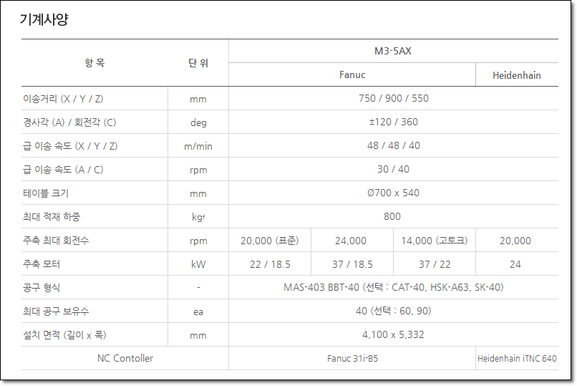Select the 4,100 x 5,332 footprint value
The image size is (577, 386).
(x=393, y=335)
